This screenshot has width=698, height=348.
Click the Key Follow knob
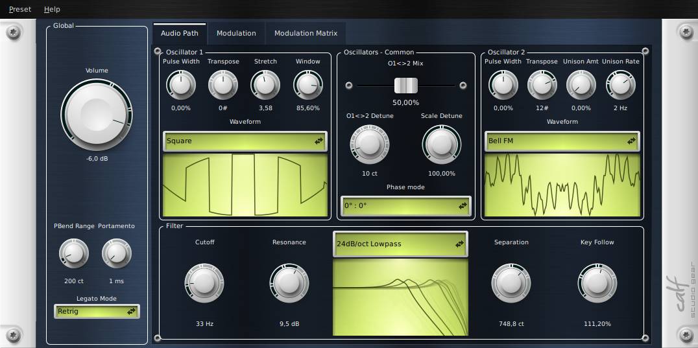(x=597, y=283)
